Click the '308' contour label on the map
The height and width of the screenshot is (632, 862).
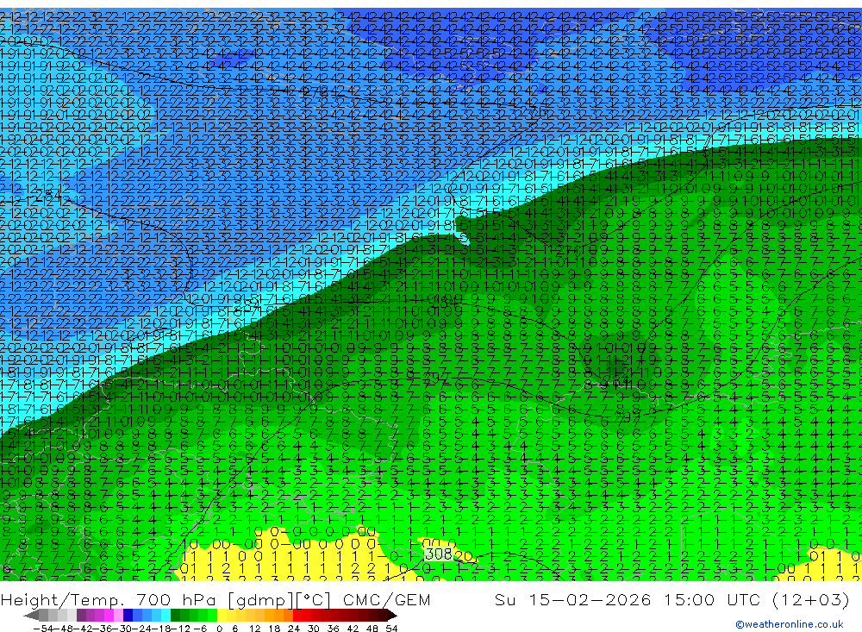[x=439, y=554]
